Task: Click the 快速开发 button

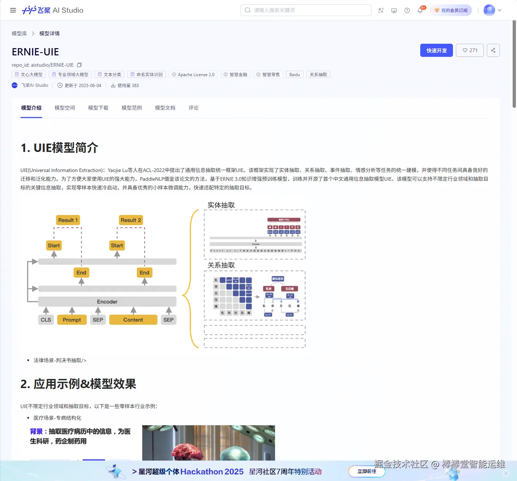Action: (437, 50)
